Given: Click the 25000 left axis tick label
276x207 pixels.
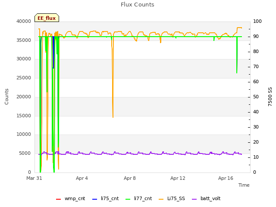Looking at the screenshot, I should (x=24, y=78).
